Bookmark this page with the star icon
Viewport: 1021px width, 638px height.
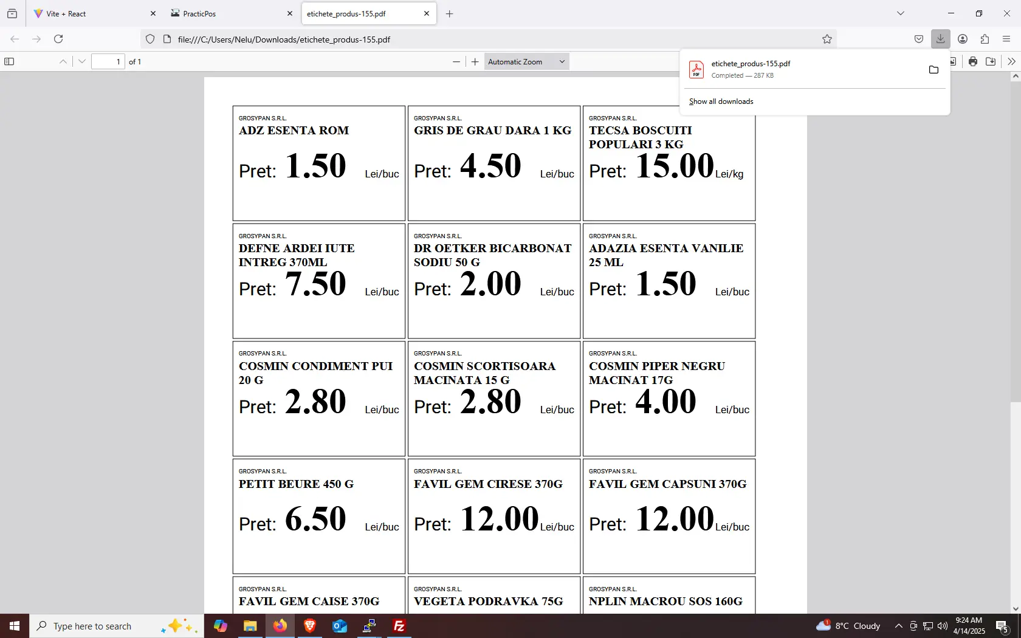pos(827,39)
